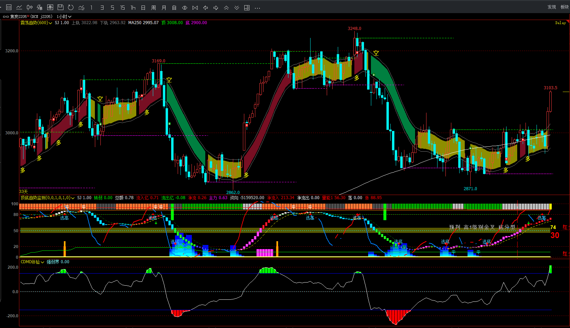
Task: Select the 月 monthly period button
Action: pos(164,7)
